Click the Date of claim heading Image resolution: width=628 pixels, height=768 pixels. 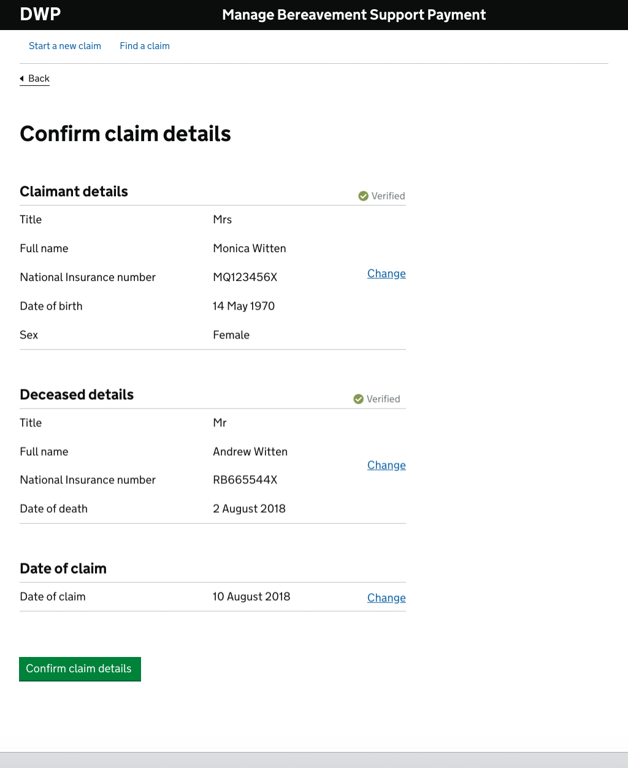pos(63,569)
